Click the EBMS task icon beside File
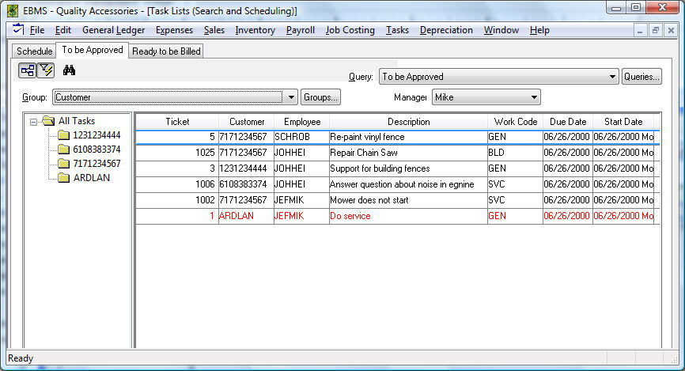The image size is (685, 371). tap(18, 30)
